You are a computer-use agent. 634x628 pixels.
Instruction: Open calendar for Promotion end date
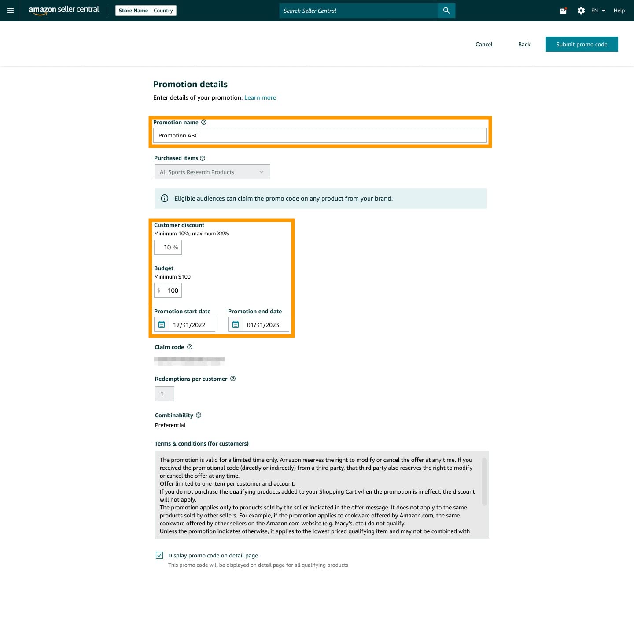tap(236, 325)
